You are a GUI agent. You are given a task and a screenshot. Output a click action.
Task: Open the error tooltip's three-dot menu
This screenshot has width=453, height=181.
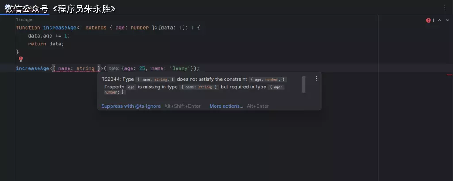[316, 79]
